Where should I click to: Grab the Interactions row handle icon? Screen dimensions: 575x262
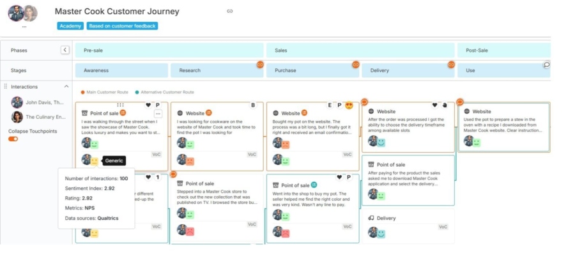tap(6, 86)
